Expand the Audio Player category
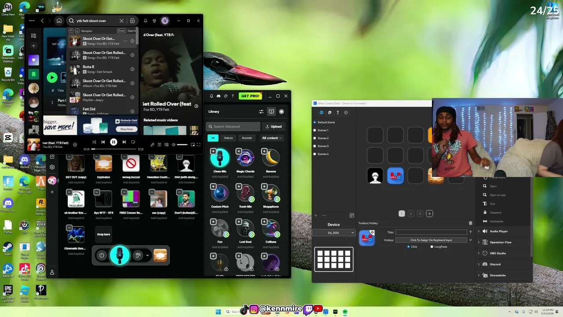This screenshot has width=563, height=317. tap(479, 231)
